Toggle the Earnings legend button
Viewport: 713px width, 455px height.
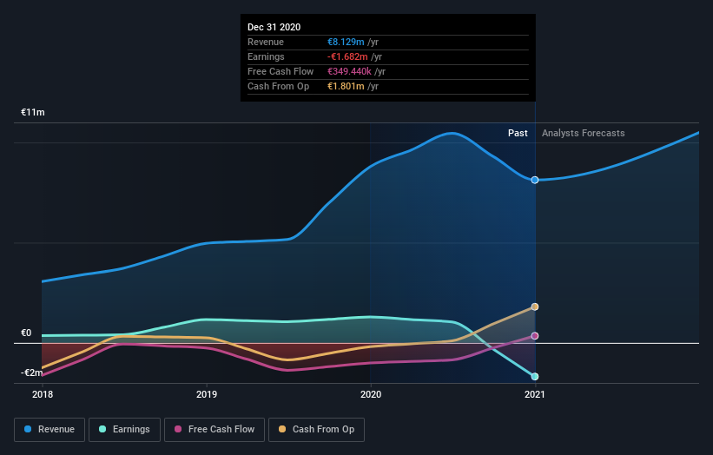point(124,430)
